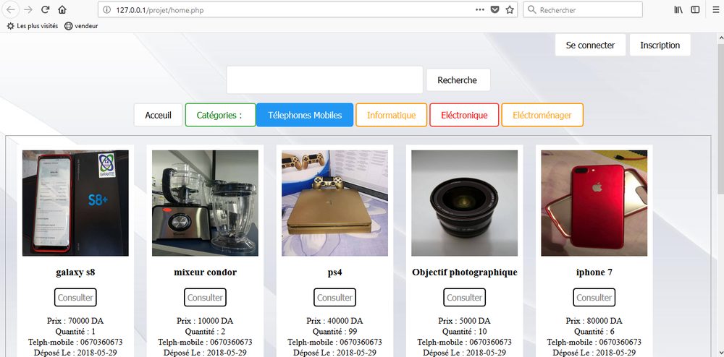The image size is (724, 357).
Task: Click Consulter under Objectif photographique
Action: [x=465, y=298]
